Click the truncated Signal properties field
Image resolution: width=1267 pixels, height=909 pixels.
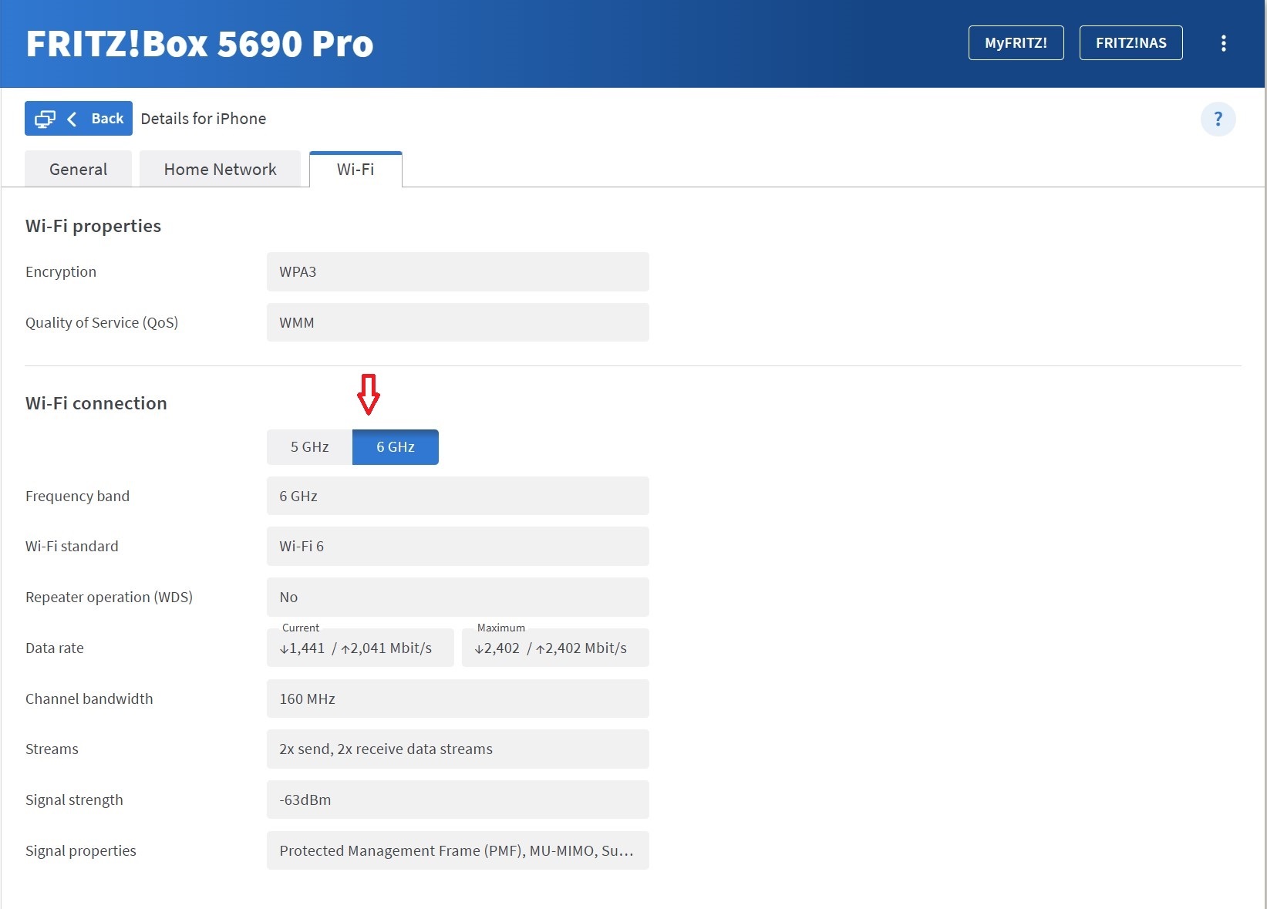click(x=457, y=851)
